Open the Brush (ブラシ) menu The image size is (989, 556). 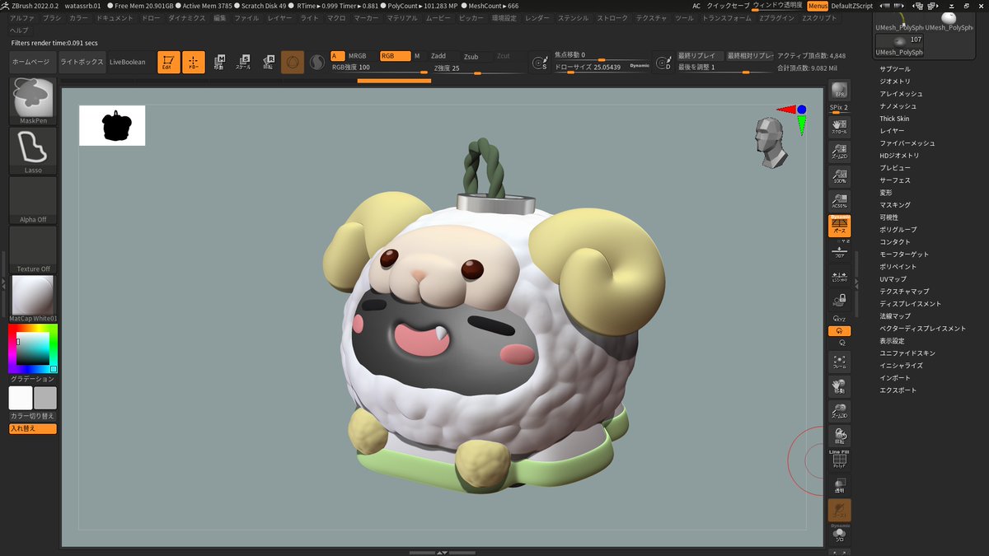(51, 17)
